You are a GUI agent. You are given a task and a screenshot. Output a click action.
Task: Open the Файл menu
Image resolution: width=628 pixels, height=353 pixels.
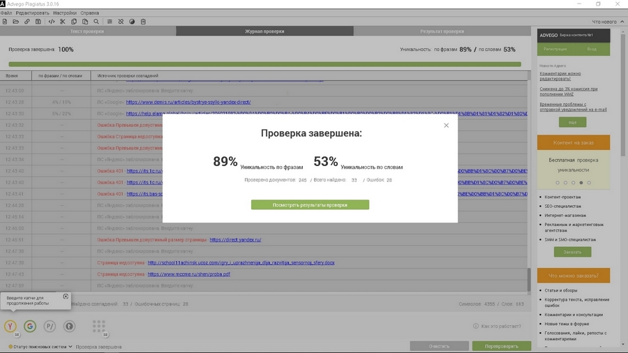[6, 13]
